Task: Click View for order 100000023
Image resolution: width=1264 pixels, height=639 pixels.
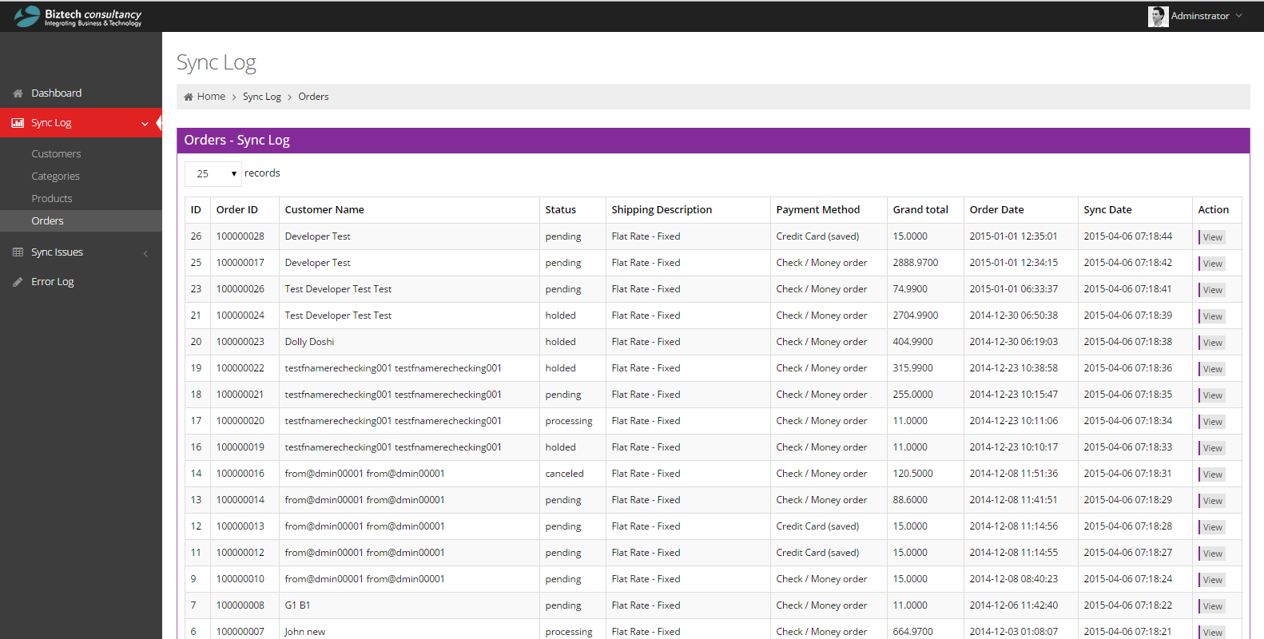Action: (1212, 343)
